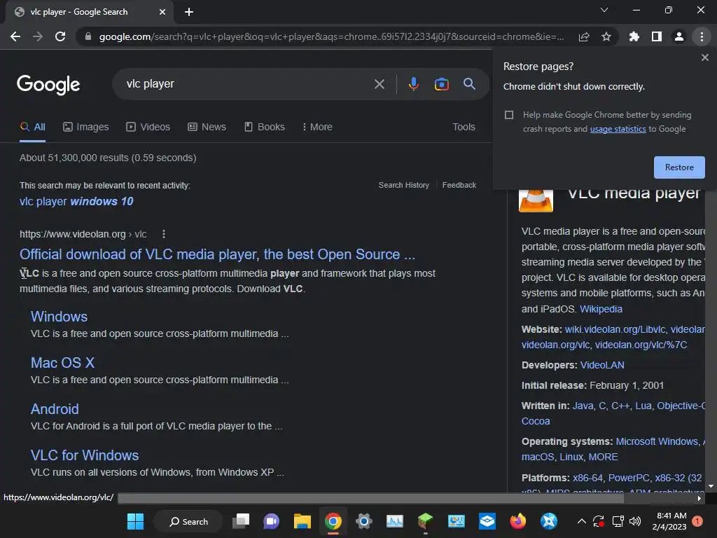Open the Chat taskbar icon
717x538 pixels.
coord(271,521)
